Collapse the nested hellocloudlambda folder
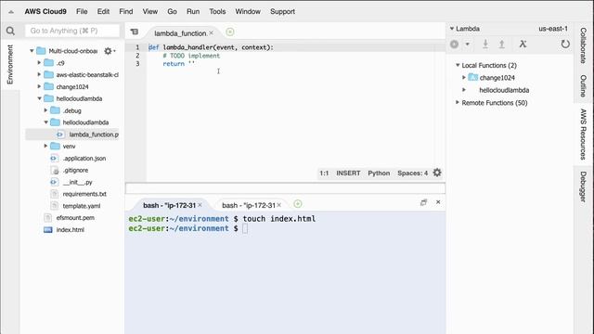594x334 pixels. click(45, 122)
